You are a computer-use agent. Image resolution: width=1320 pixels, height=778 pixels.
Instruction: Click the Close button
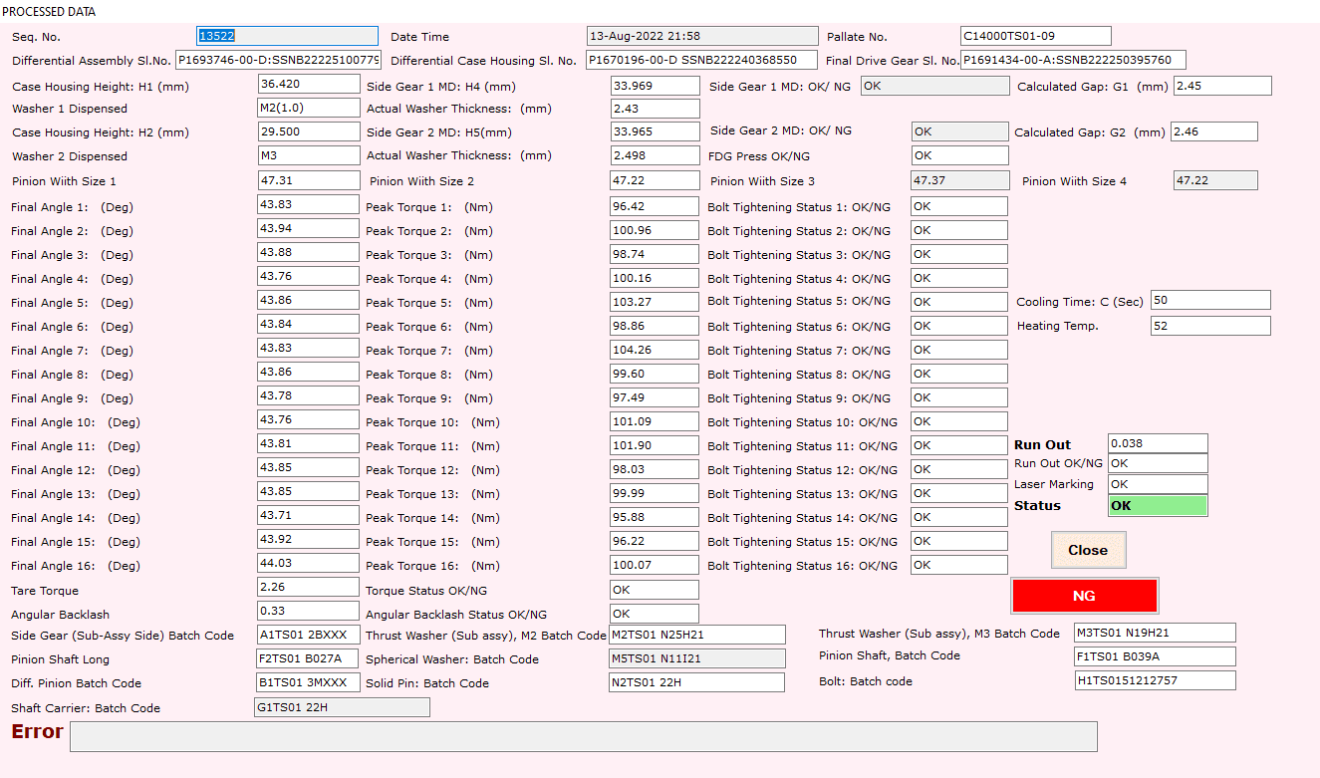[x=1088, y=550]
